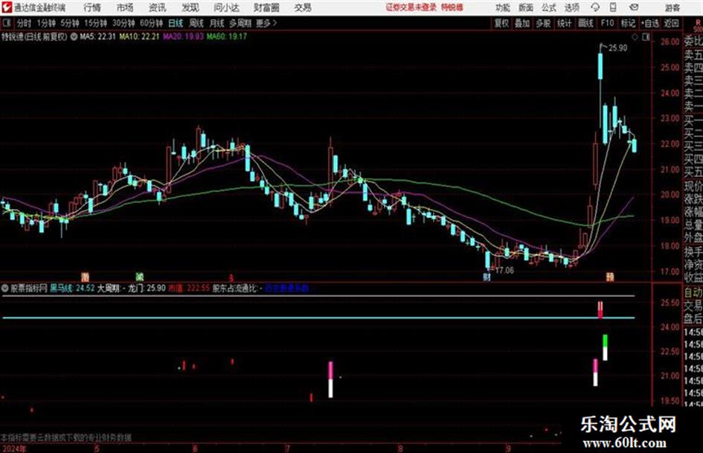Click the 黑马线: 24.52 indicator value

[71, 288]
